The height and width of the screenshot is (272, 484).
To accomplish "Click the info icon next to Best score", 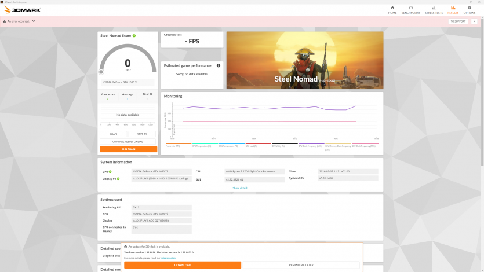I will pos(151,94).
